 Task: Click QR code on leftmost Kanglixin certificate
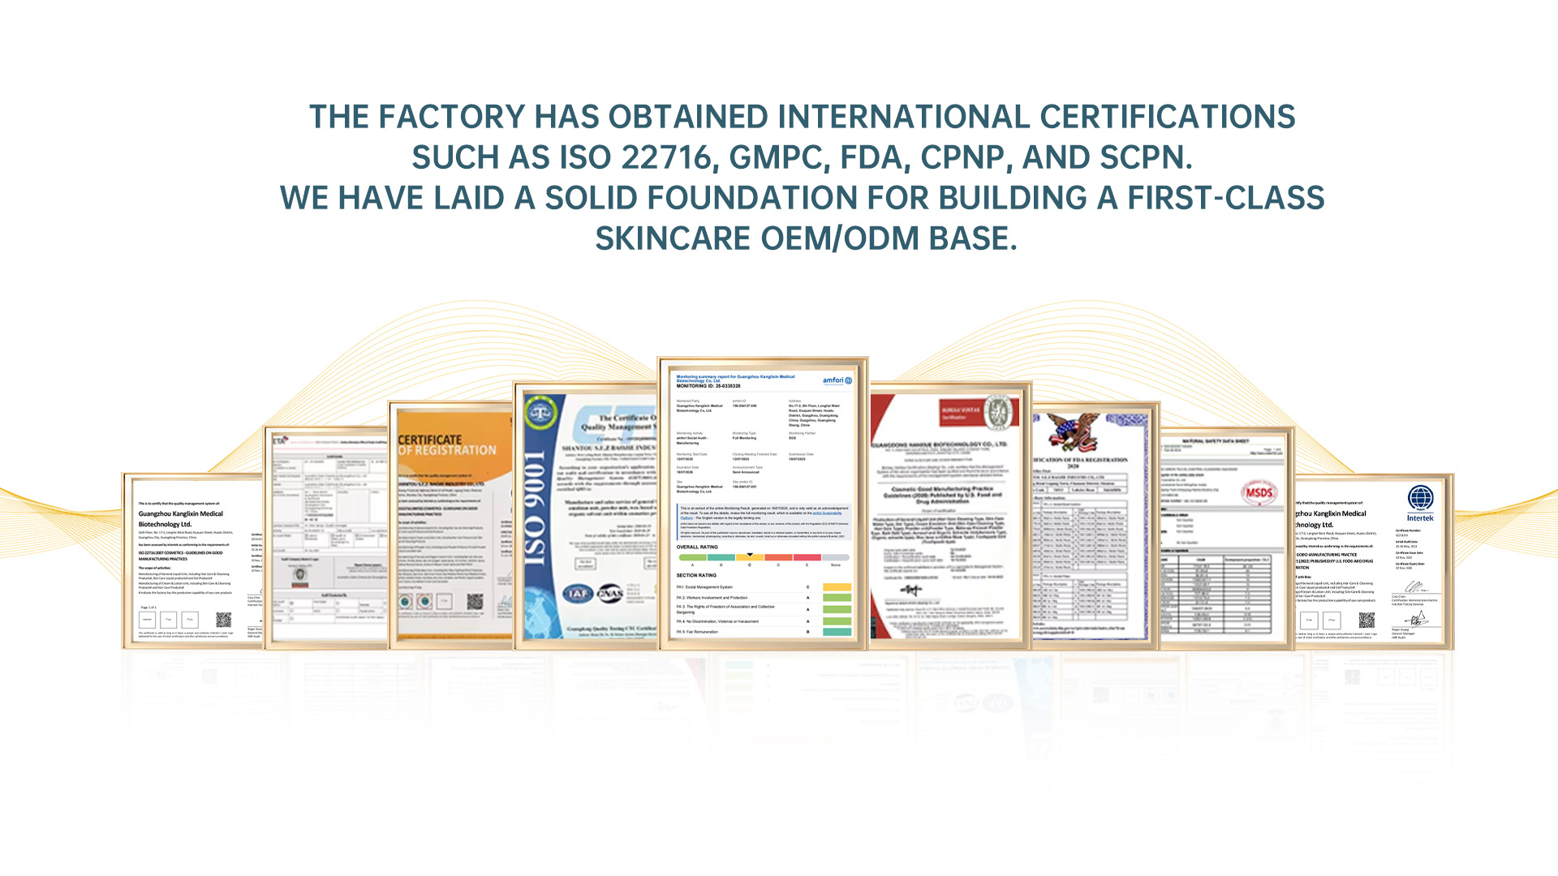(x=223, y=620)
